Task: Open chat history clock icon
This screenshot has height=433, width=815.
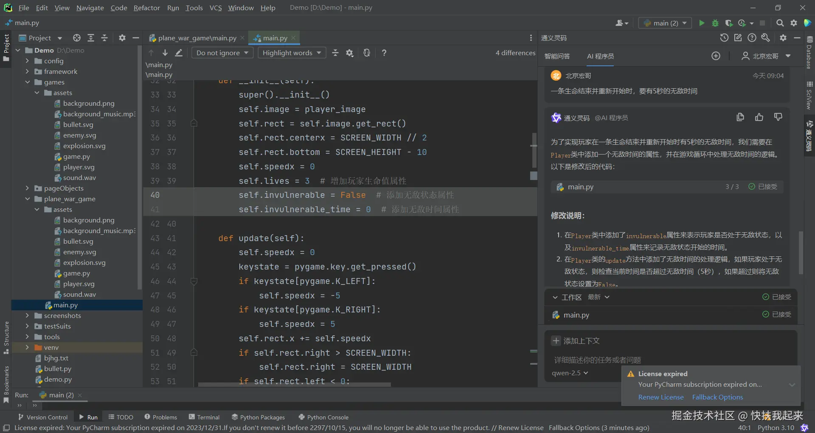Action: (724, 38)
